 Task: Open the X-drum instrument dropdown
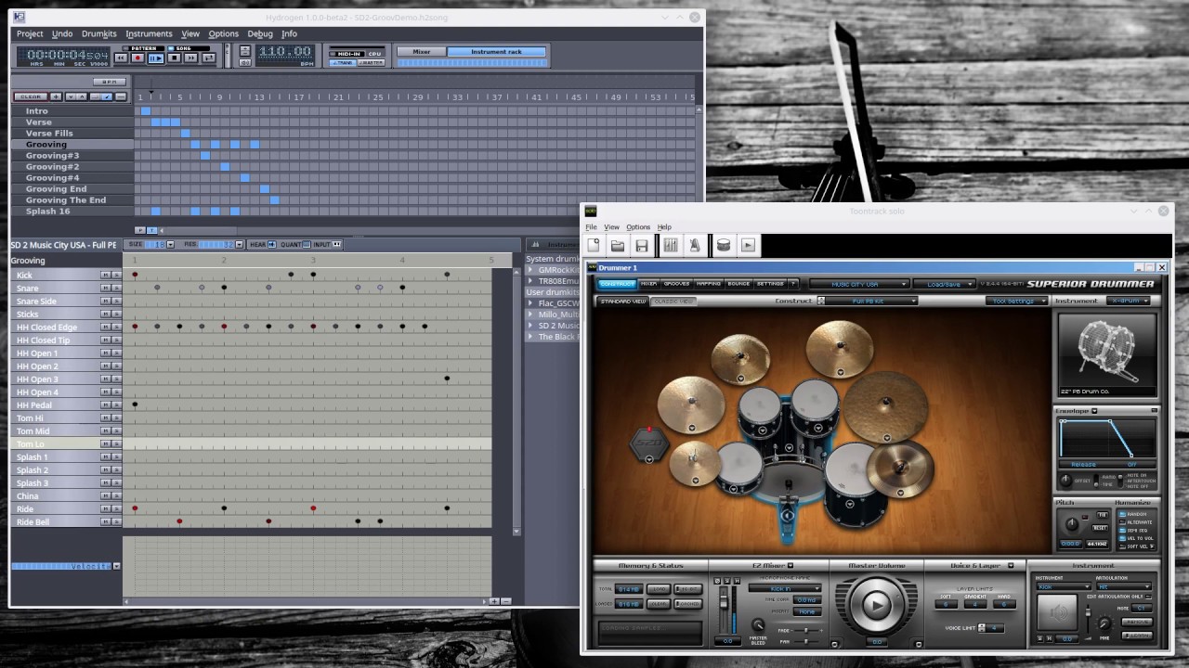click(x=1129, y=301)
